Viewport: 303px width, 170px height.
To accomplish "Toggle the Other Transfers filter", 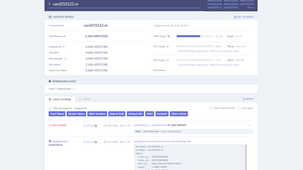I will (97, 114).
